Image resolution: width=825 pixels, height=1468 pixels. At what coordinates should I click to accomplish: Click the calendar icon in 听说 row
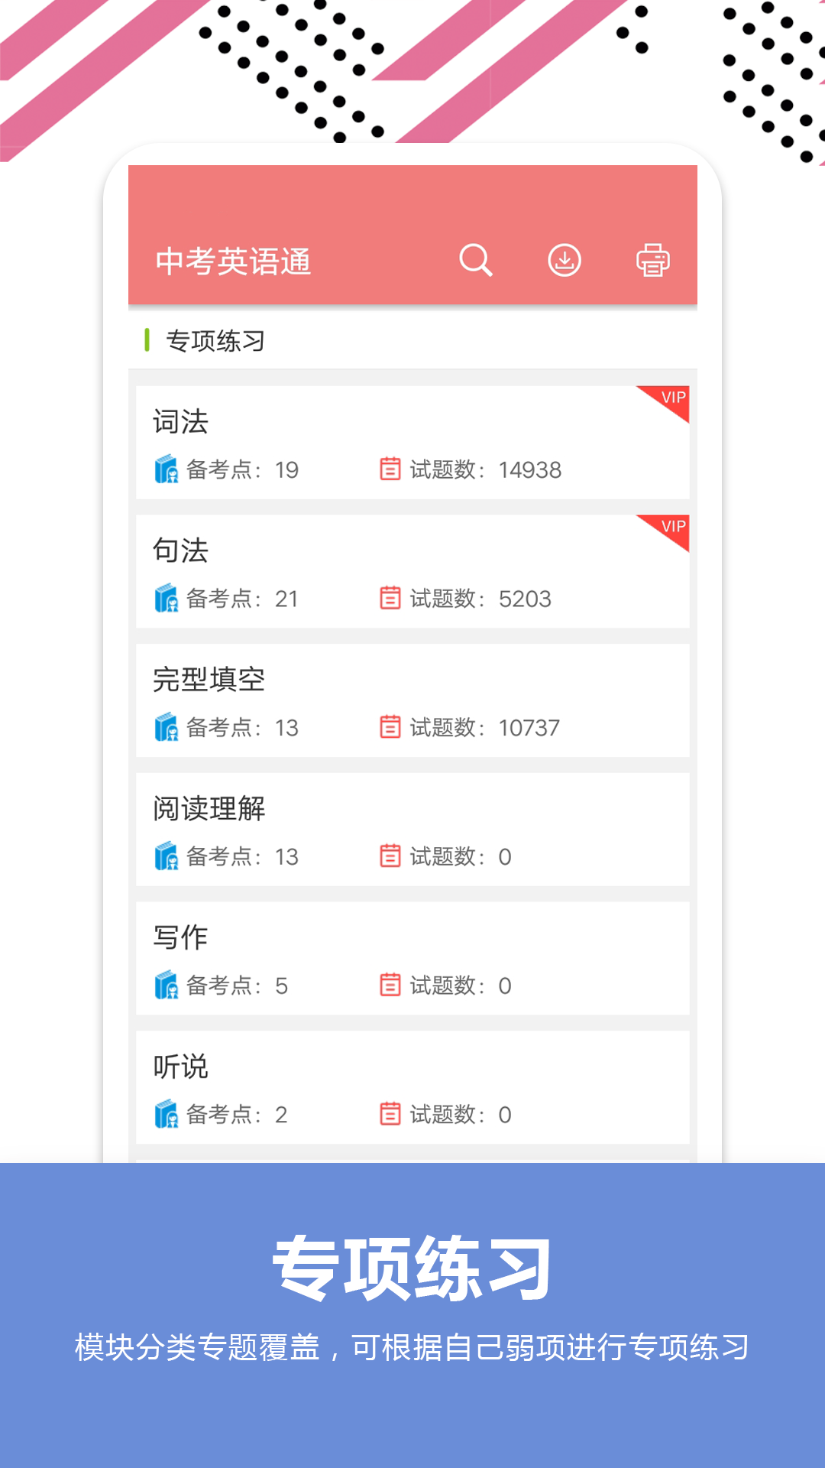click(390, 1114)
